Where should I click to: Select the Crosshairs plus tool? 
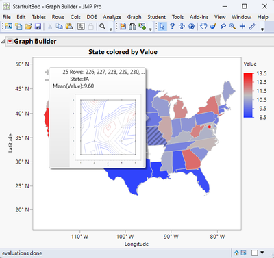[242, 27]
